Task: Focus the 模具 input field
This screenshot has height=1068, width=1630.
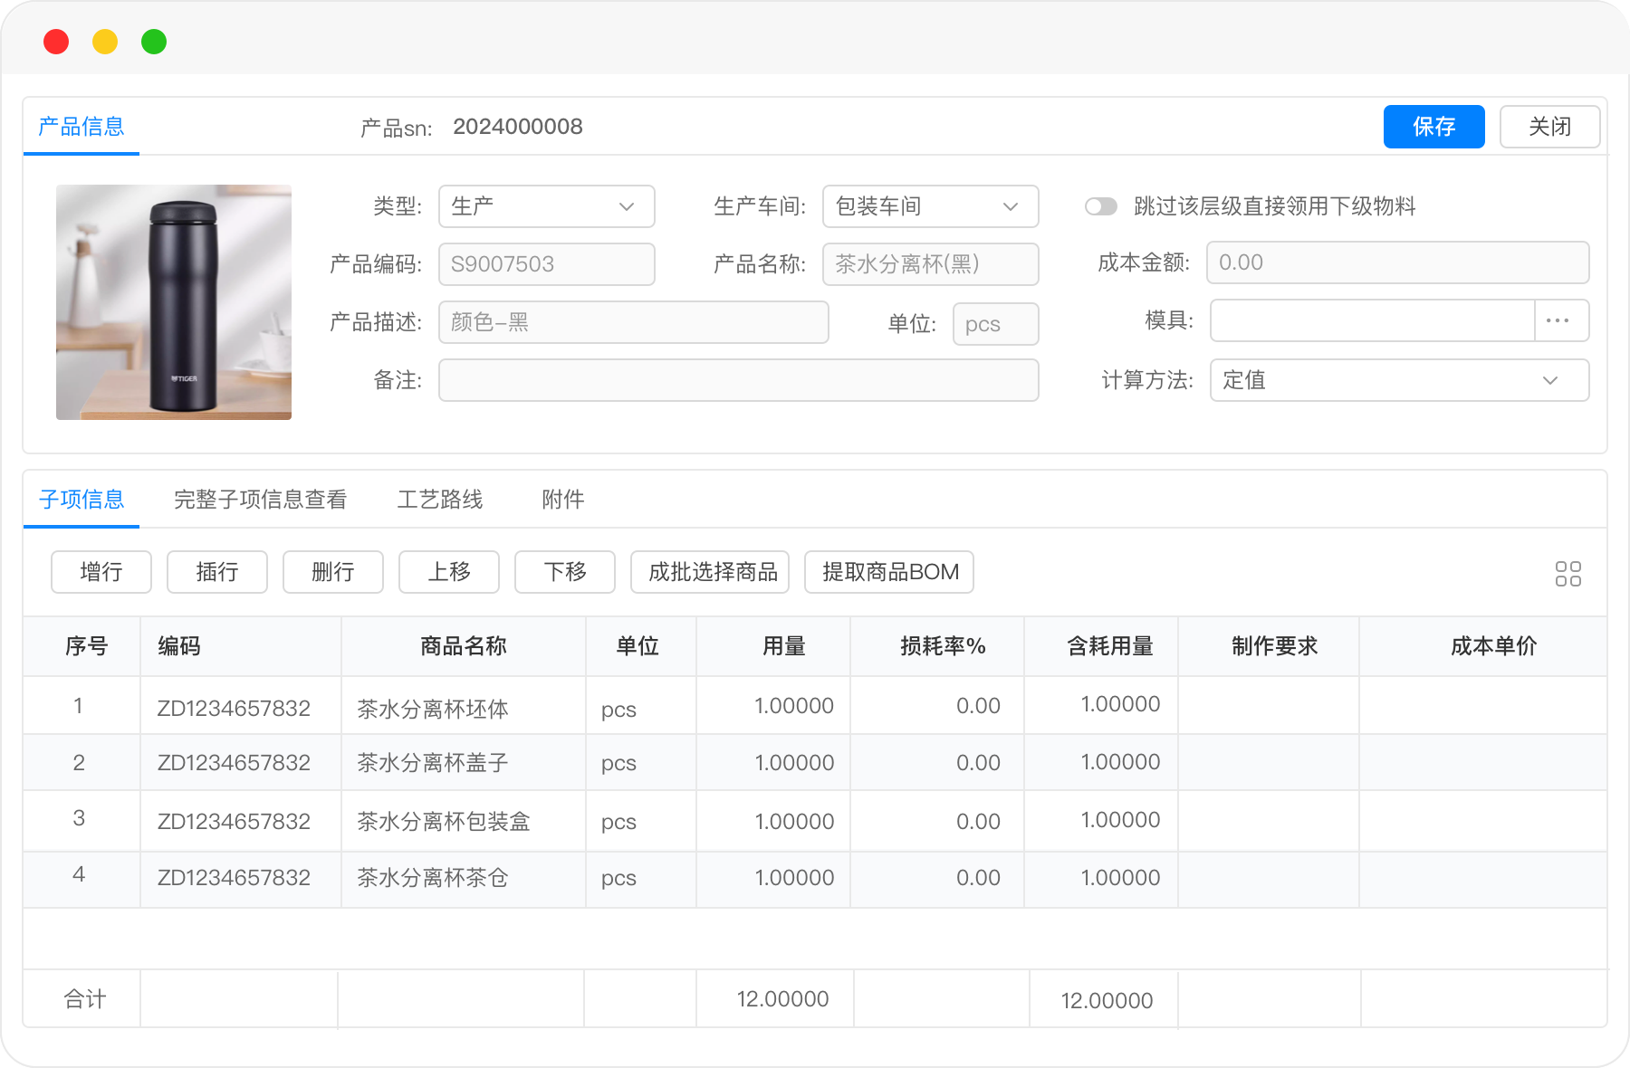Action: click(x=1373, y=320)
